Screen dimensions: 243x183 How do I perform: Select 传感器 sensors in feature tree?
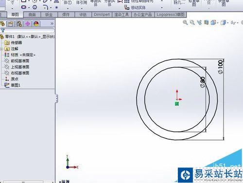[14, 43]
